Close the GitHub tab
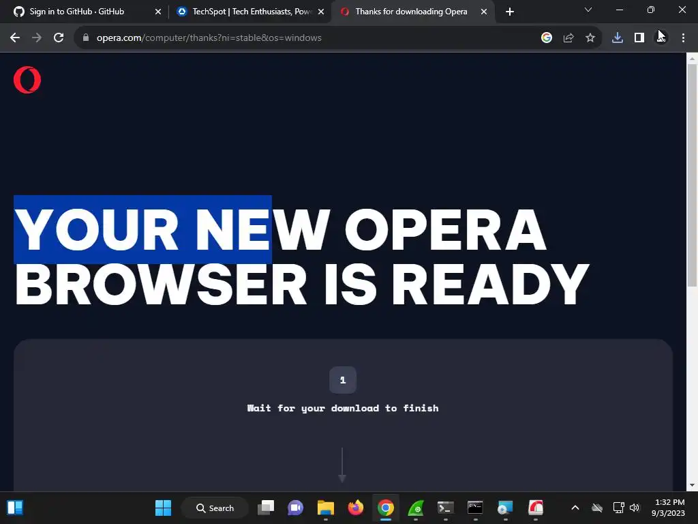 158,12
